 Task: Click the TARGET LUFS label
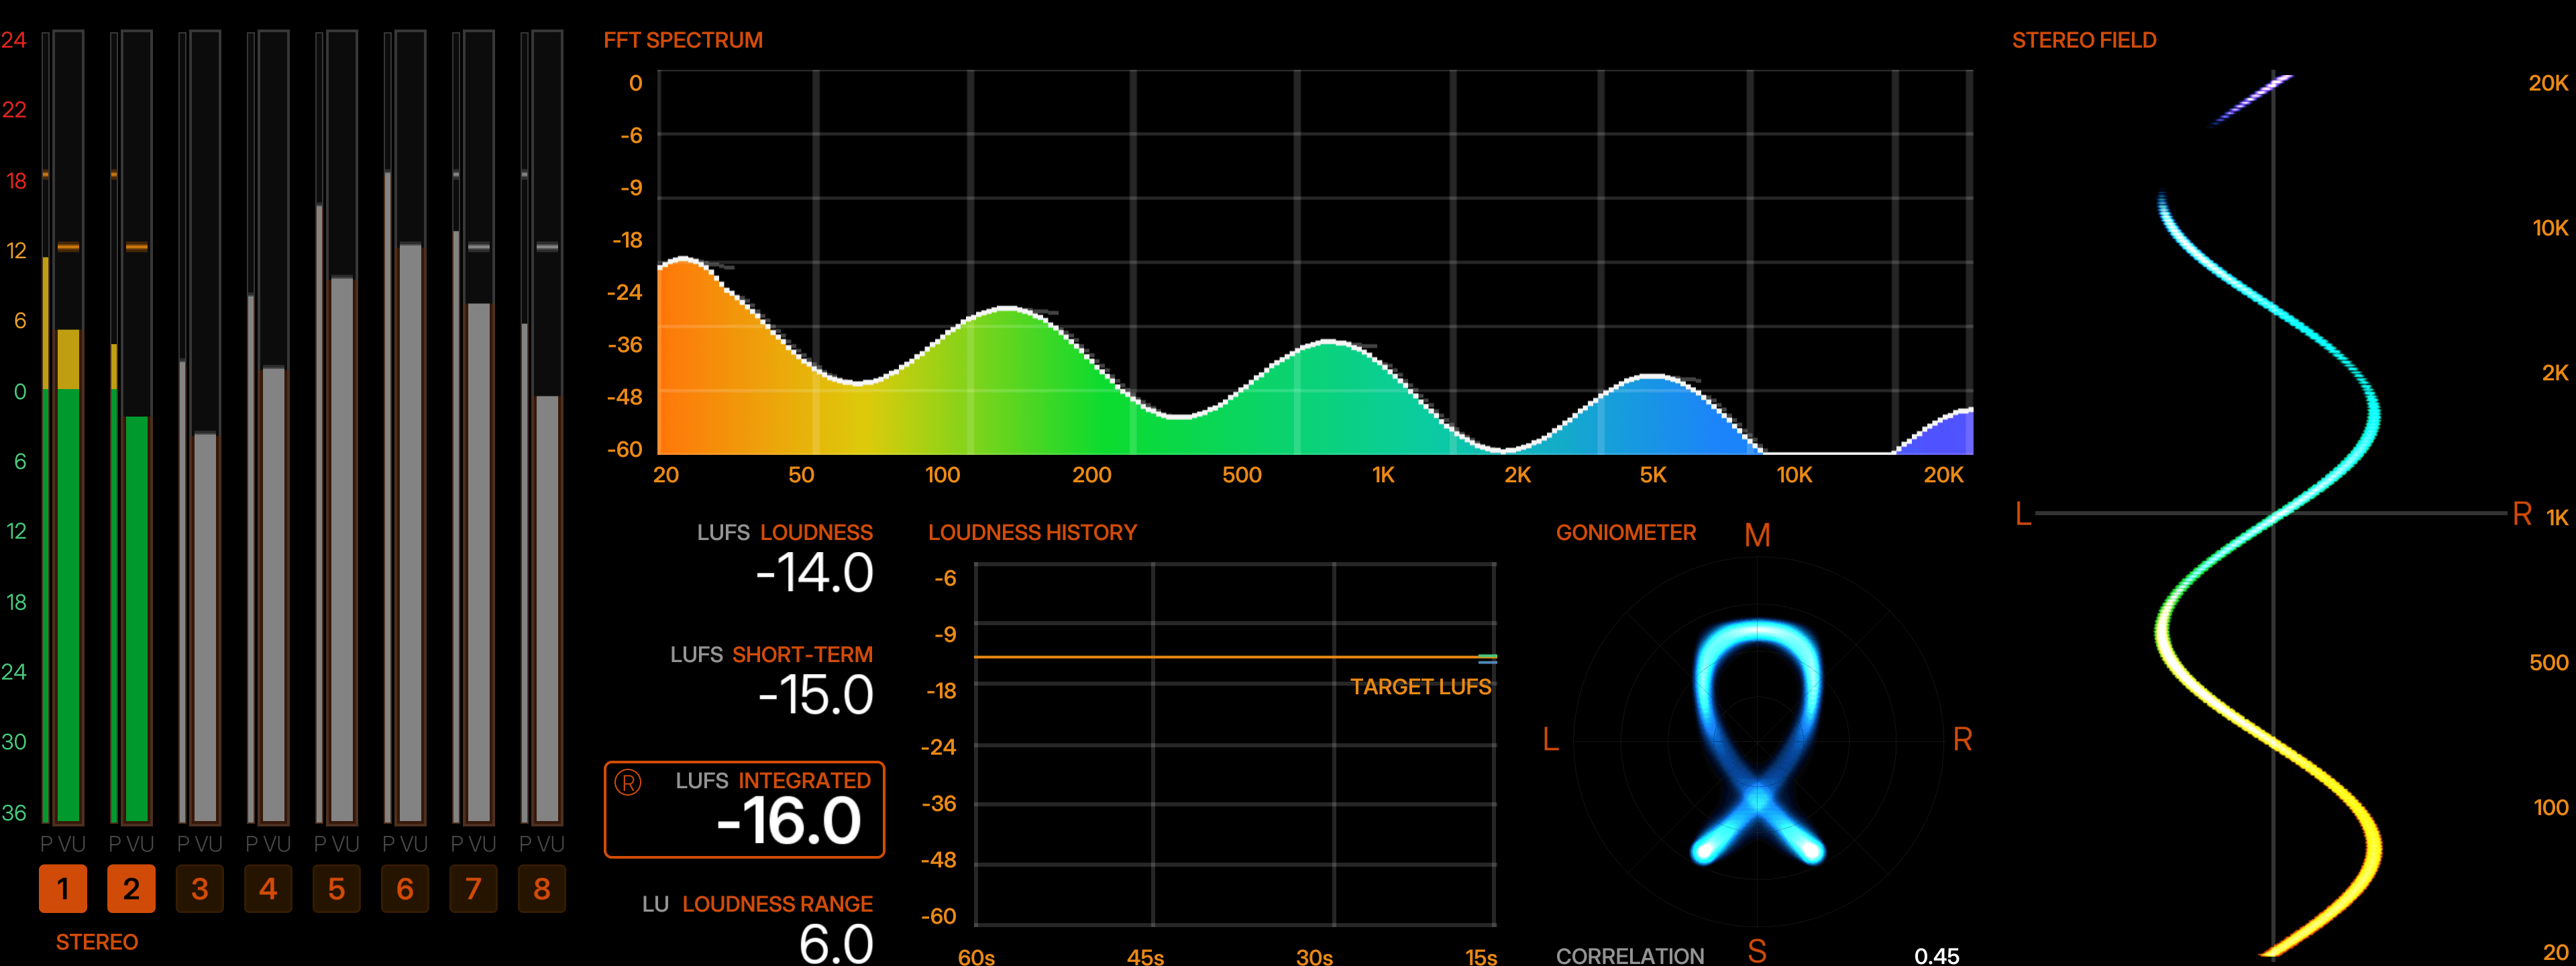point(1420,687)
